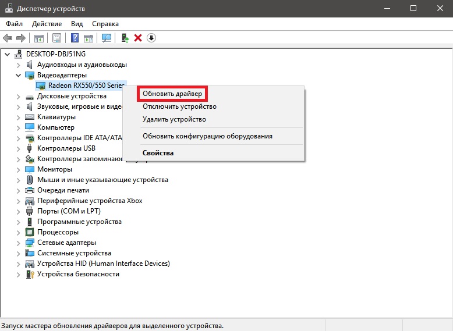Click the red X uninstall device icon
The image size is (453, 331).
pyautogui.click(x=138, y=38)
